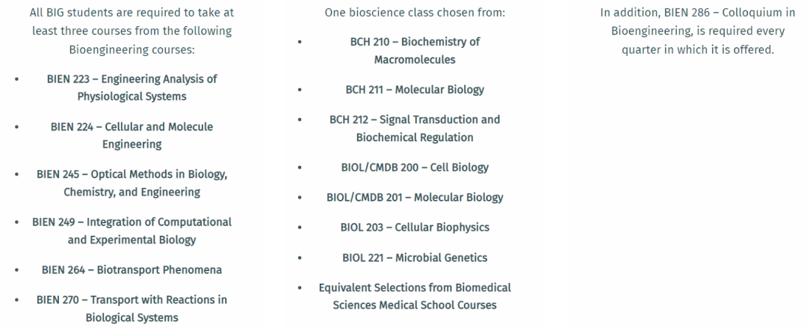Select Equivalent Selections from Biomedical Sciences
Screen dimensions: 807x330
[x=415, y=296]
